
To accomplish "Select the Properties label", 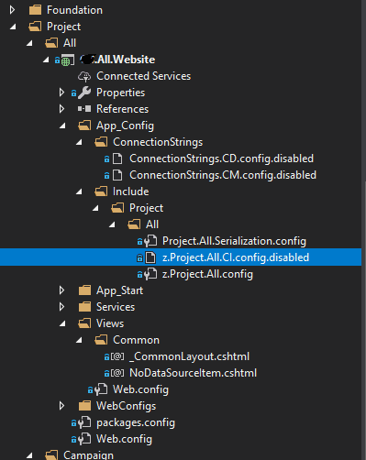I will pos(120,93).
